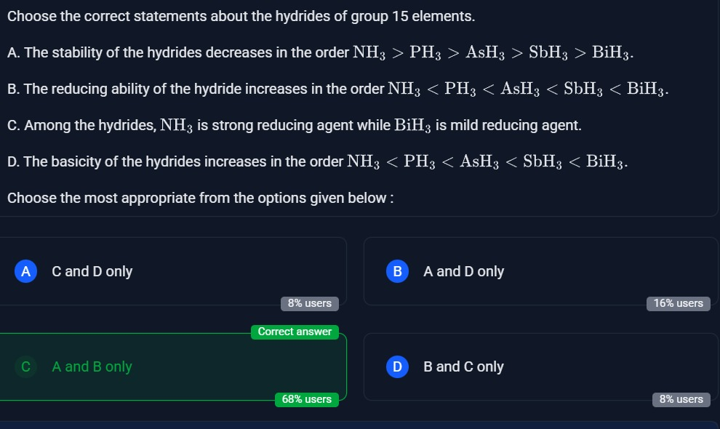Click the NH3 formula in statement C
Image resolution: width=720 pixels, height=429 pixels.
click(177, 125)
